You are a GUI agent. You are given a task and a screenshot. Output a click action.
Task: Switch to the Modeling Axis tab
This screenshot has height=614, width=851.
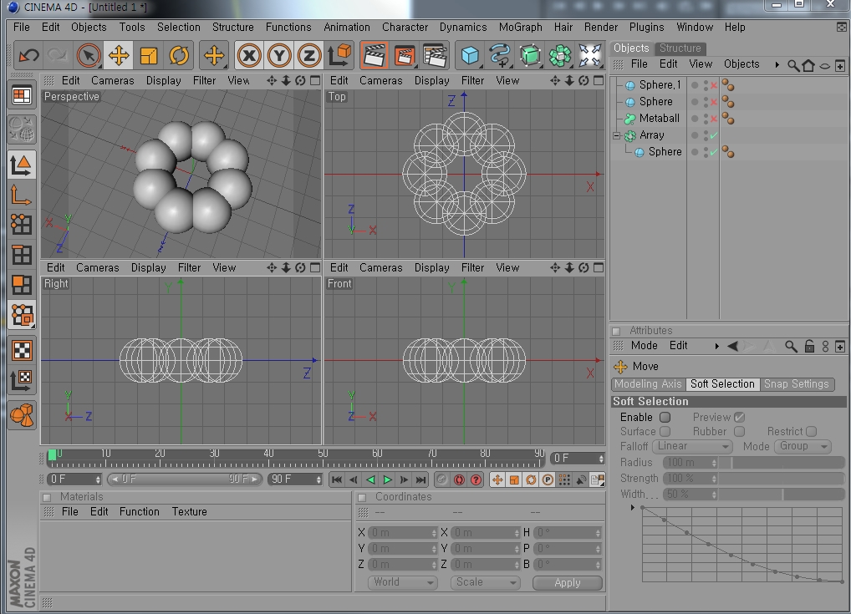(648, 384)
